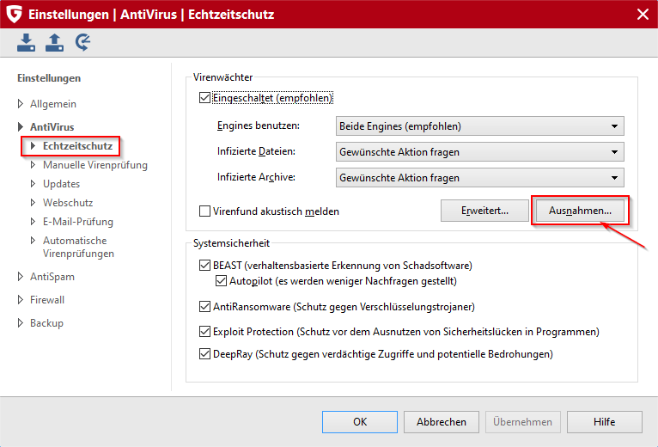The image size is (658, 447).
Task: Click the Firewall category label
Action: pos(47,299)
